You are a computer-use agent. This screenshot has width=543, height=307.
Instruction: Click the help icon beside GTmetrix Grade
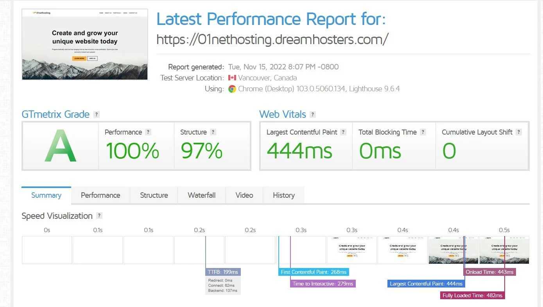(x=96, y=114)
